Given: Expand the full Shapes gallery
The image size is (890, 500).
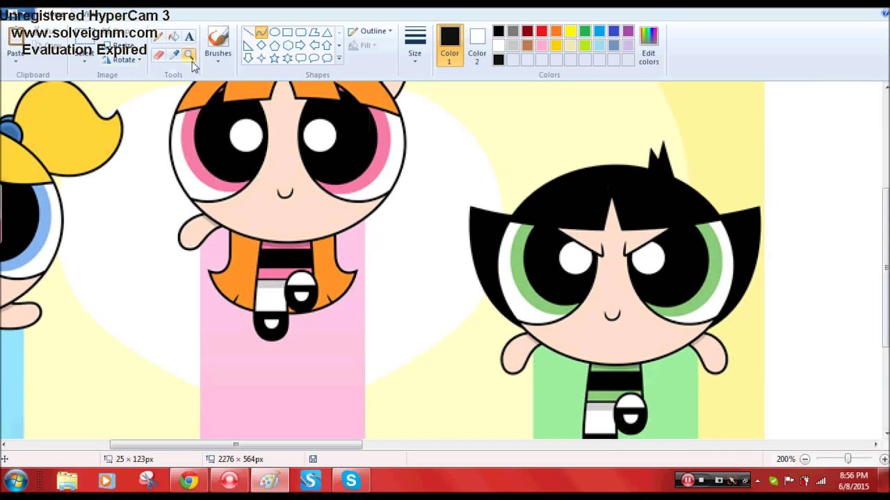Looking at the screenshot, I should point(339,58).
